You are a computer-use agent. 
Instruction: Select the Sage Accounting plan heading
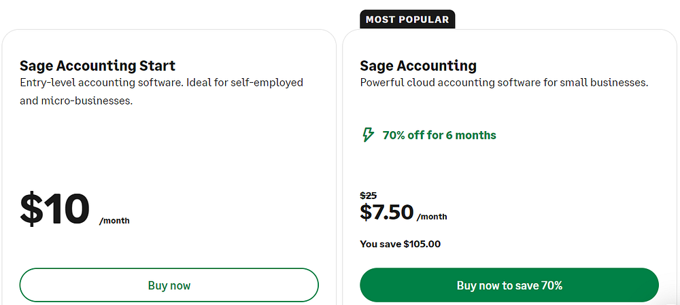click(418, 66)
